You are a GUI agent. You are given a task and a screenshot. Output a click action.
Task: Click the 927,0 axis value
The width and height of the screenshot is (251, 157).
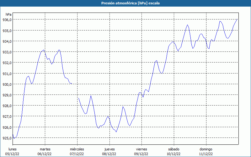coord(7,116)
